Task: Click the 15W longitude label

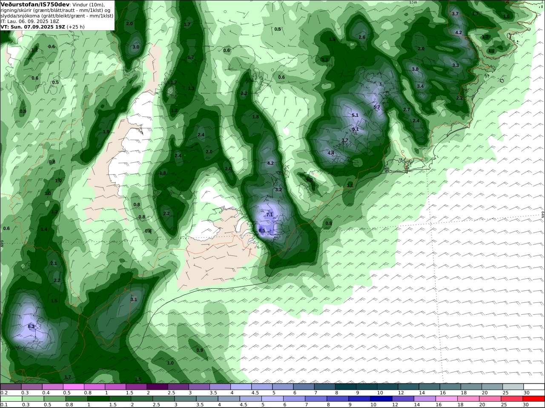Action: coord(413,2)
